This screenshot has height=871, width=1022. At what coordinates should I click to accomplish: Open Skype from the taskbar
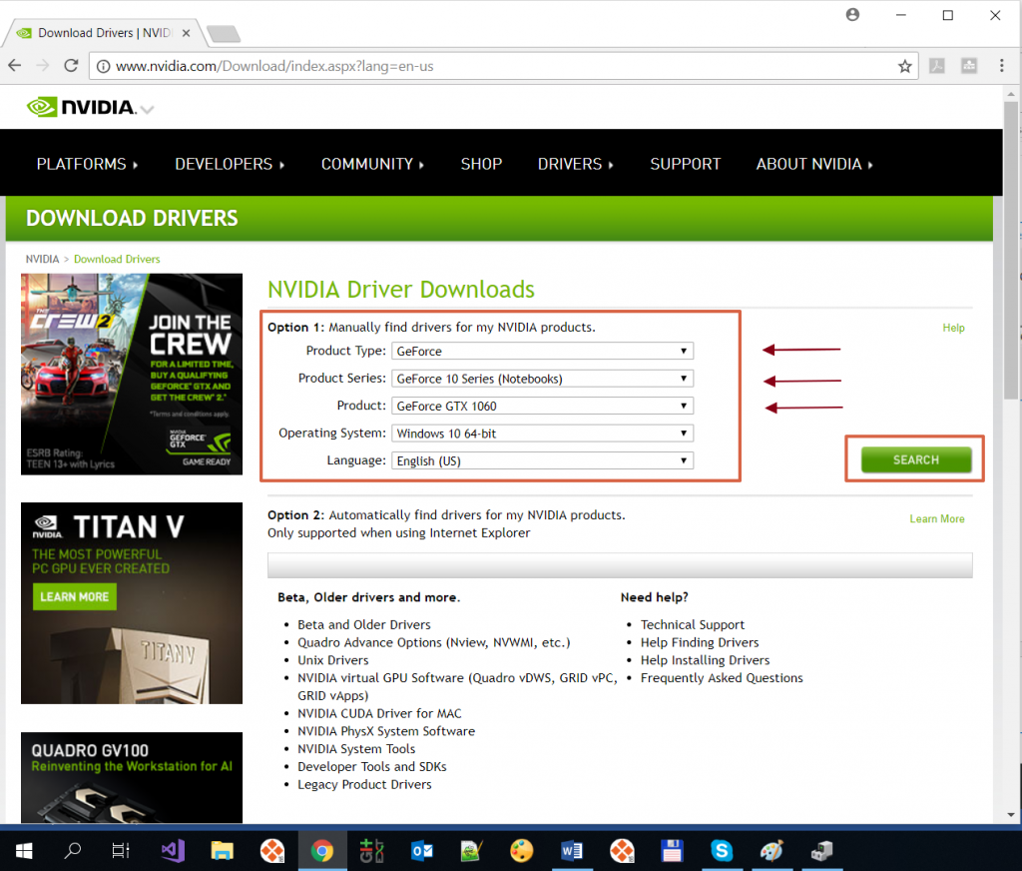click(721, 850)
